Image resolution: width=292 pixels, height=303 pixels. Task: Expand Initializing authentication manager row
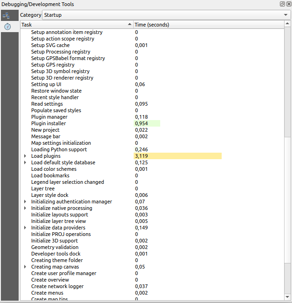[x=25, y=202]
